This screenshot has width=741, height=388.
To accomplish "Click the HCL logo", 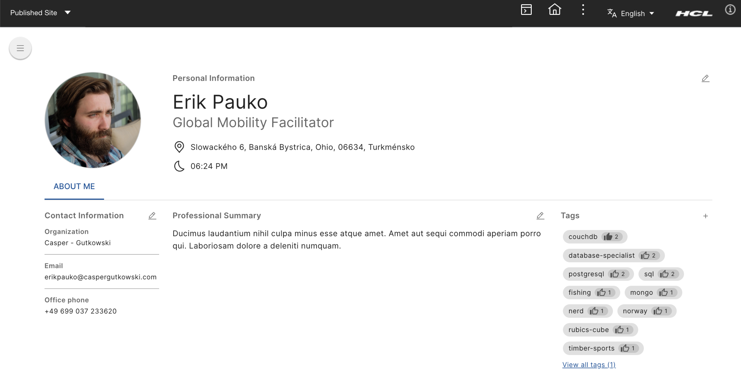I will (x=694, y=13).
